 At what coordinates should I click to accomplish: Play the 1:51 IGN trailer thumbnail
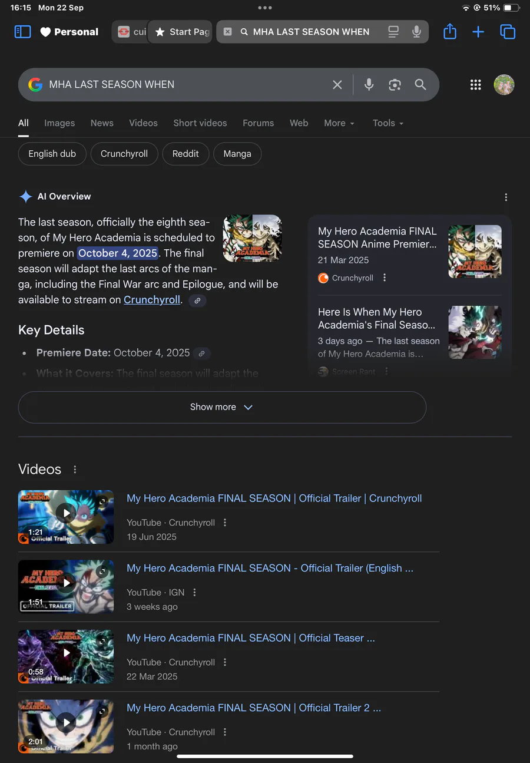pos(66,587)
